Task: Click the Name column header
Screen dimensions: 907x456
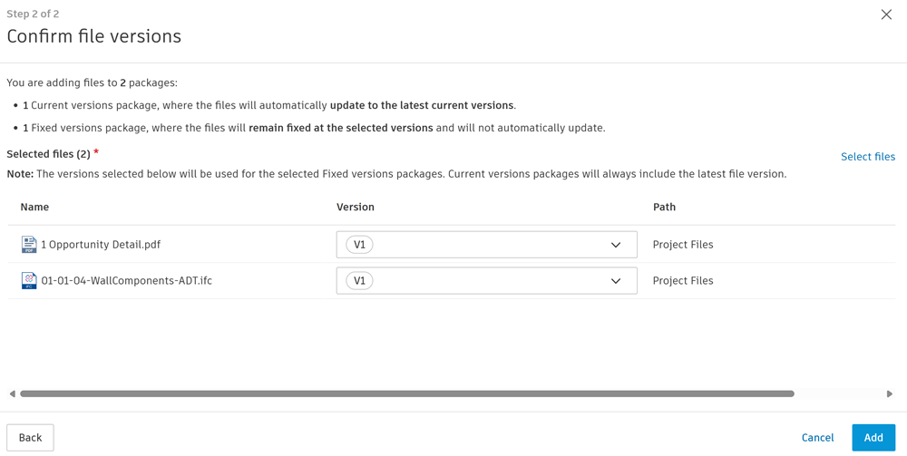Action: tap(34, 207)
